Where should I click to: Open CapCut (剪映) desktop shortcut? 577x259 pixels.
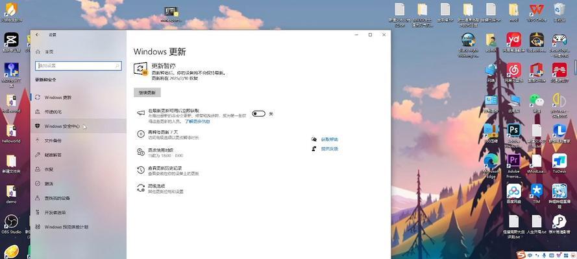12,42
